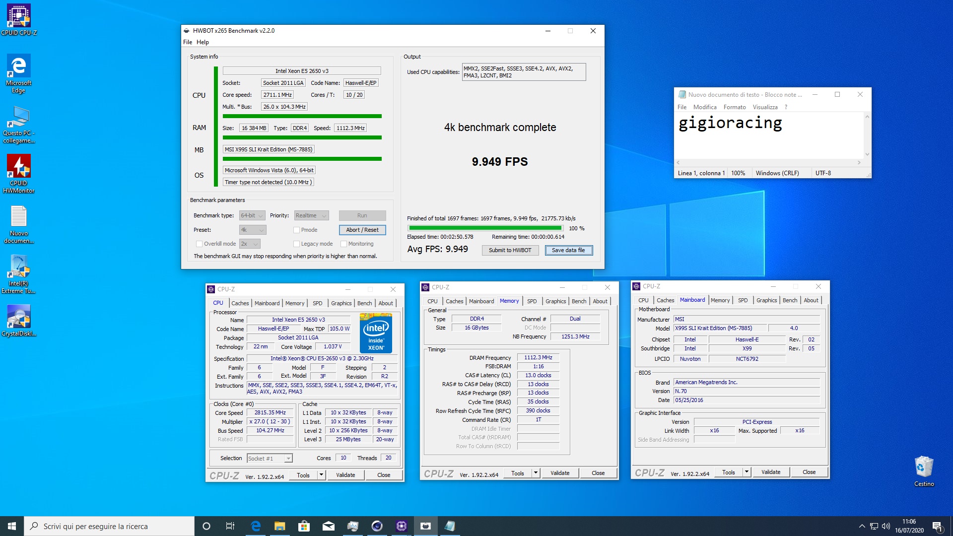The height and width of the screenshot is (536, 953).
Task: Open the Preset 4k dropdown
Action: [253, 230]
